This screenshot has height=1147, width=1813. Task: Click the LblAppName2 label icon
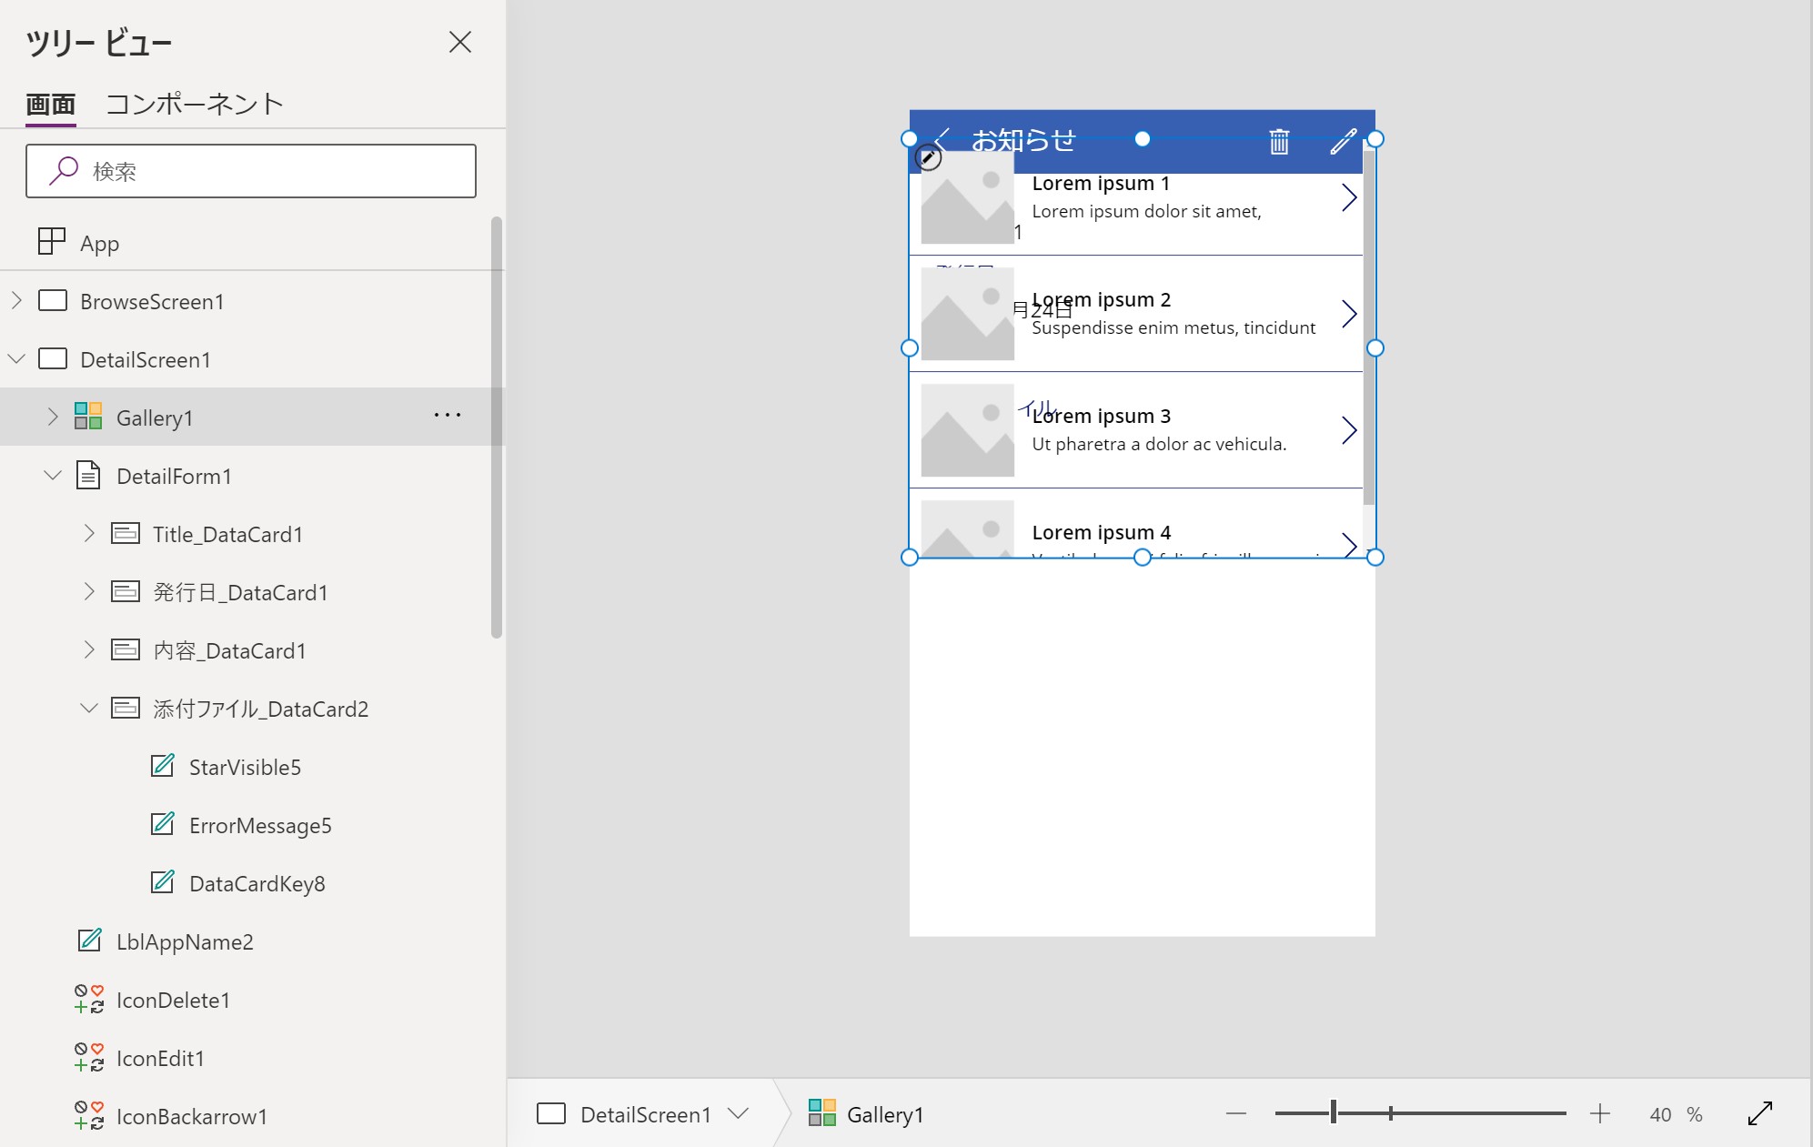89,940
